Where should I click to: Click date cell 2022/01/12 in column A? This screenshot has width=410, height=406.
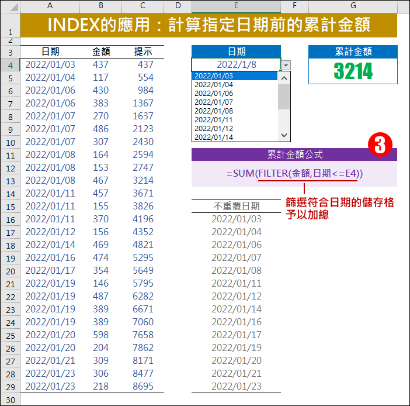(x=50, y=232)
